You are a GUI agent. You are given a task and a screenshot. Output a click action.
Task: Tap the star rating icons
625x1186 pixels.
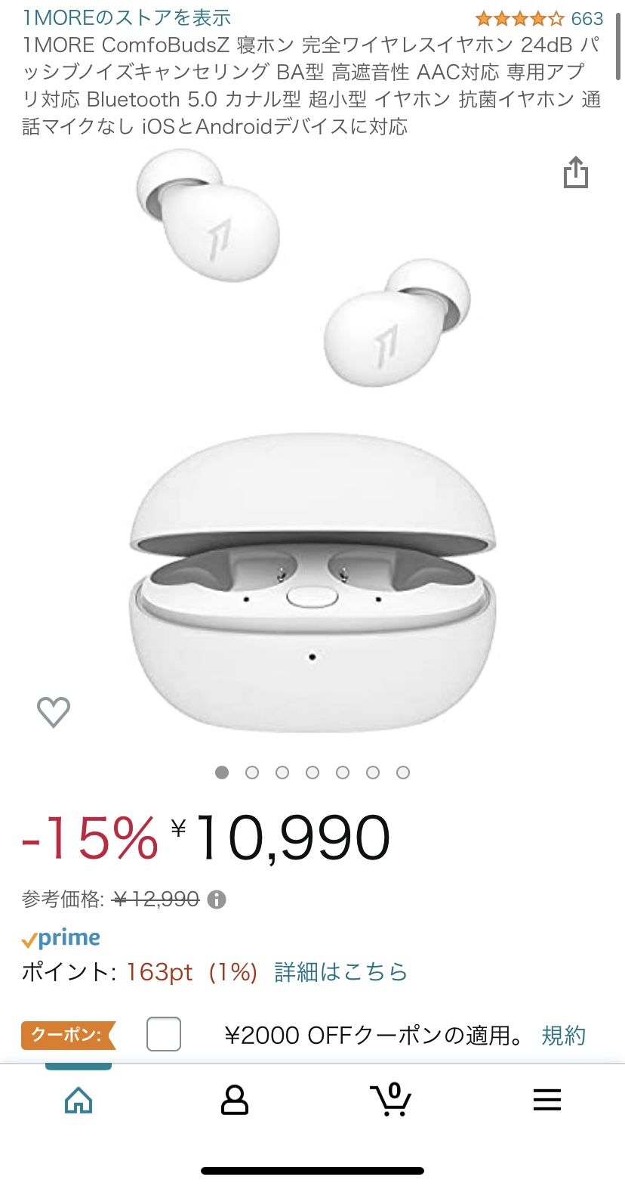click(519, 18)
